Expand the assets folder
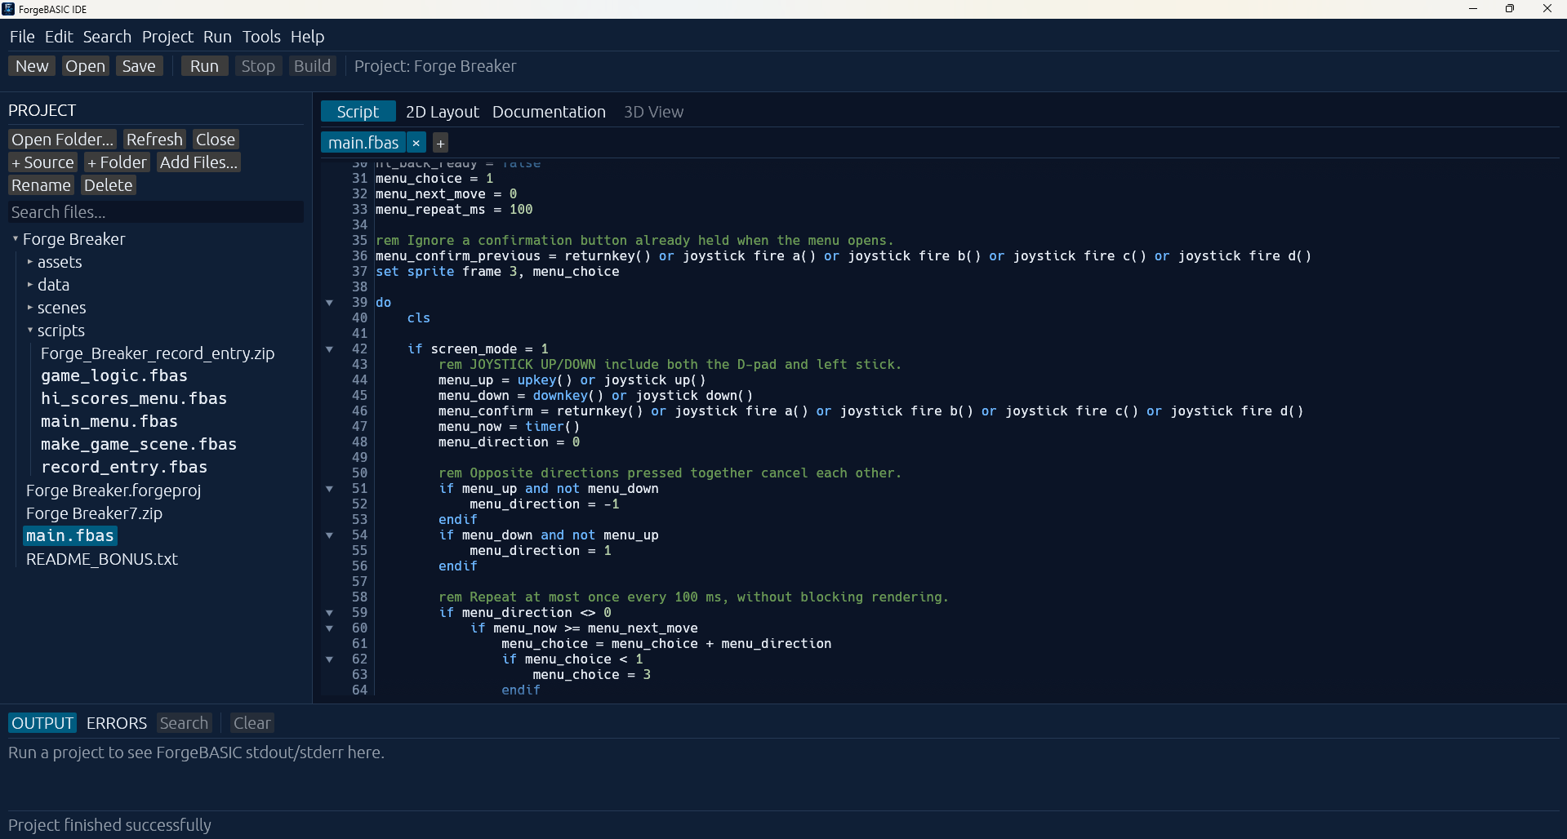 [29, 262]
